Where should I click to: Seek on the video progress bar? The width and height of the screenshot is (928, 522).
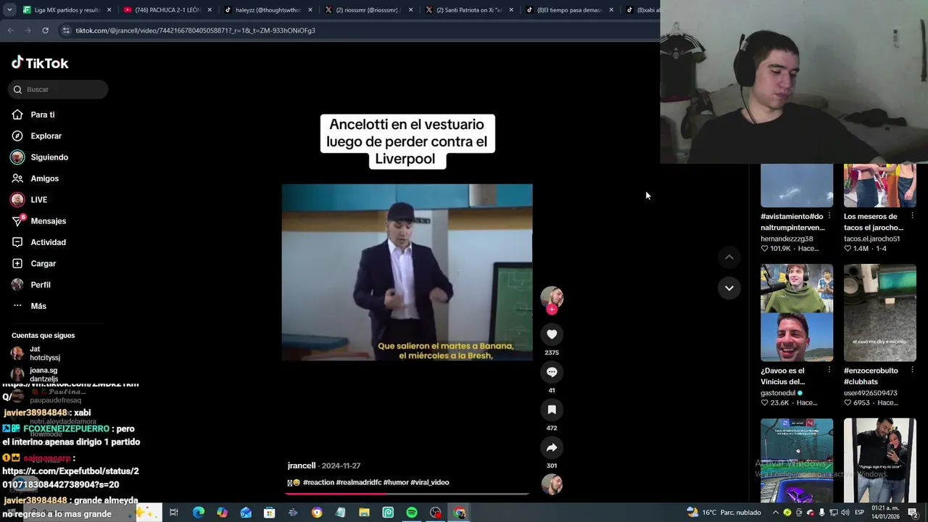point(407,494)
